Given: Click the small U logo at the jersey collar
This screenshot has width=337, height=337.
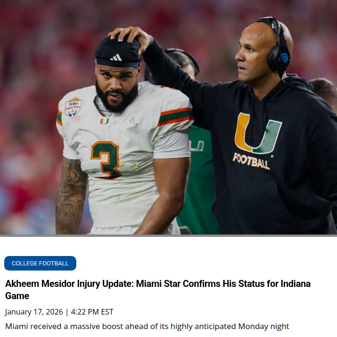Looking at the screenshot, I should point(104,121).
